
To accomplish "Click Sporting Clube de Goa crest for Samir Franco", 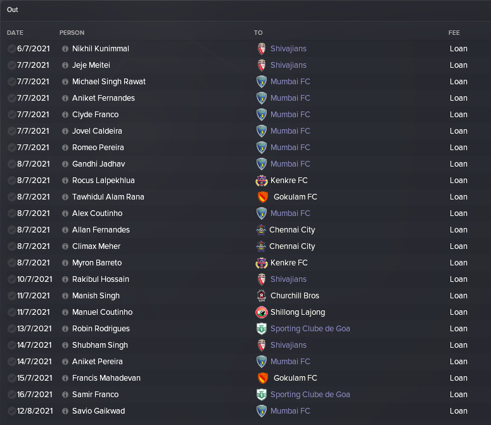I will tap(262, 395).
